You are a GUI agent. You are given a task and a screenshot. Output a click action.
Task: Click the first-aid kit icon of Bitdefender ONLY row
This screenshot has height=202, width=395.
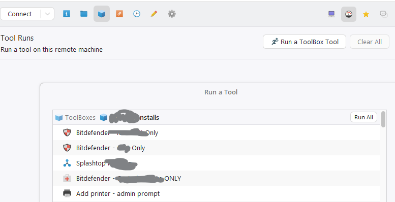[x=67, y=178]
